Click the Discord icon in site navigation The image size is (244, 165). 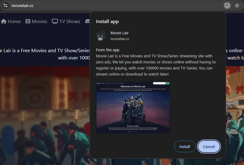[x=87, y=21]
